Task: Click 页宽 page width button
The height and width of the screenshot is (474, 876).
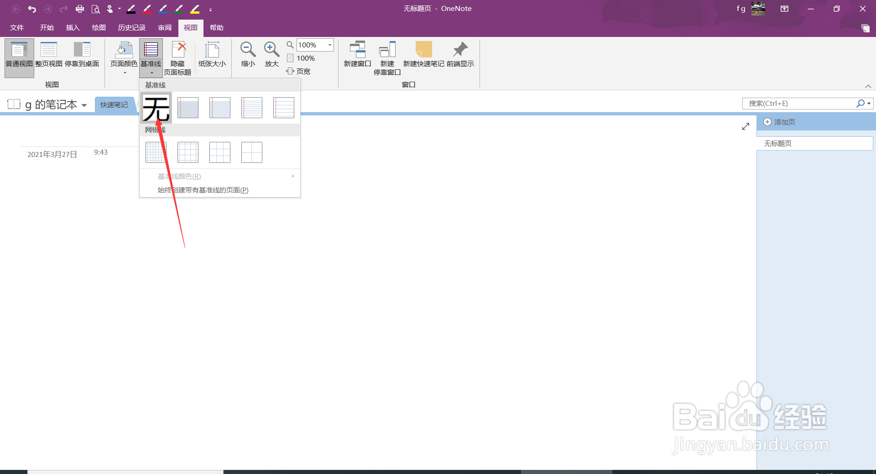Action: [298, 71]
